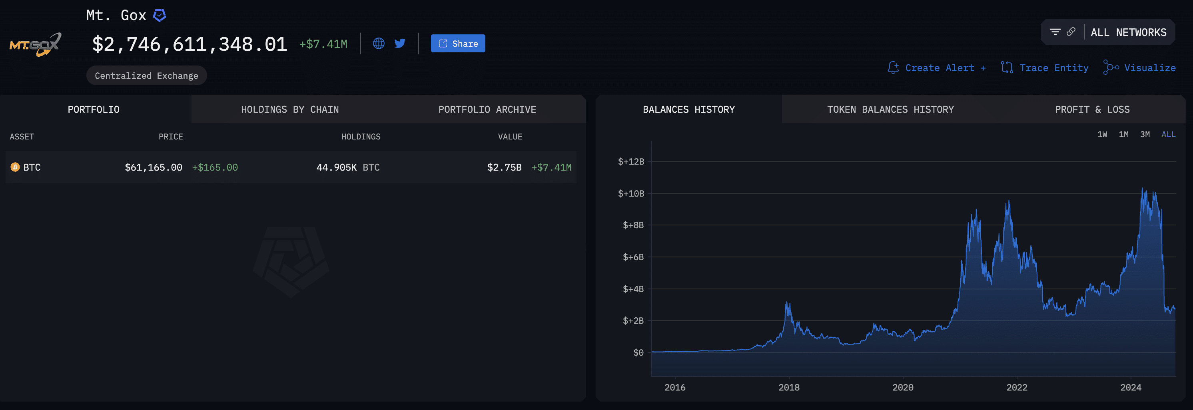This screenshot has height=410, width=1193.
Task: Click the $61,165.00 price value
Action: (153, 167)
